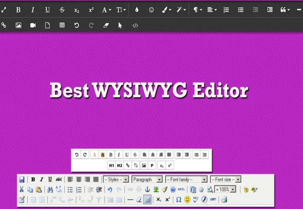Open the '+ 100%' zoom dropdown
The image size is (303, 209).
pyautogui.click(x=225, y=189)
